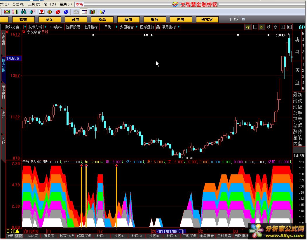Select the 空鸟买点 bottom tab
The image size is (307, 240).
pos(189,236)
